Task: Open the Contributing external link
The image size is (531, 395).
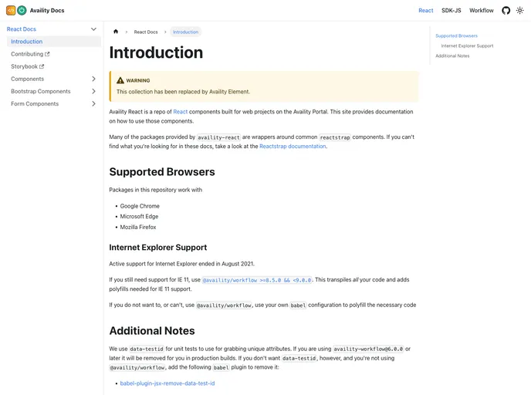Action: [30, 54]
